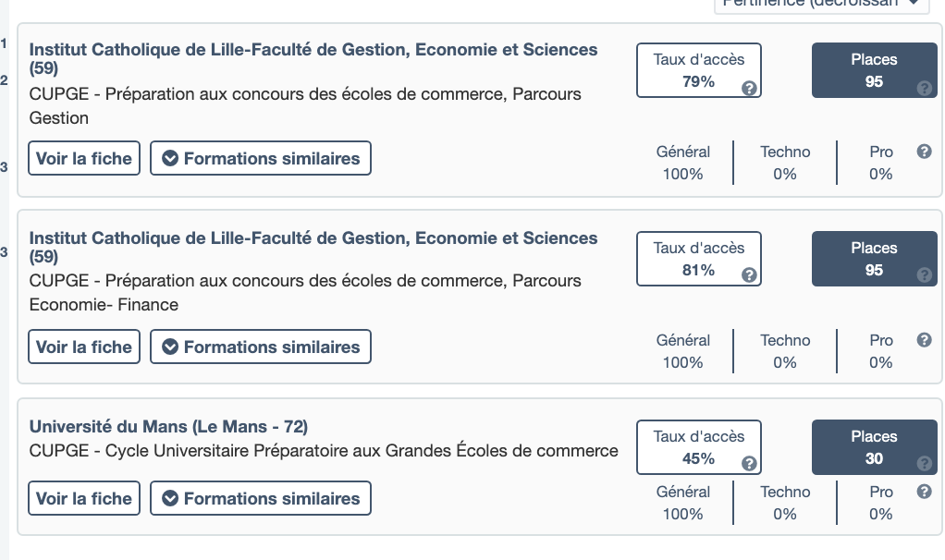945x560 pixels.
Task: Expand Formations similaires for Parcours Gestion
Action: click(261, 158)
